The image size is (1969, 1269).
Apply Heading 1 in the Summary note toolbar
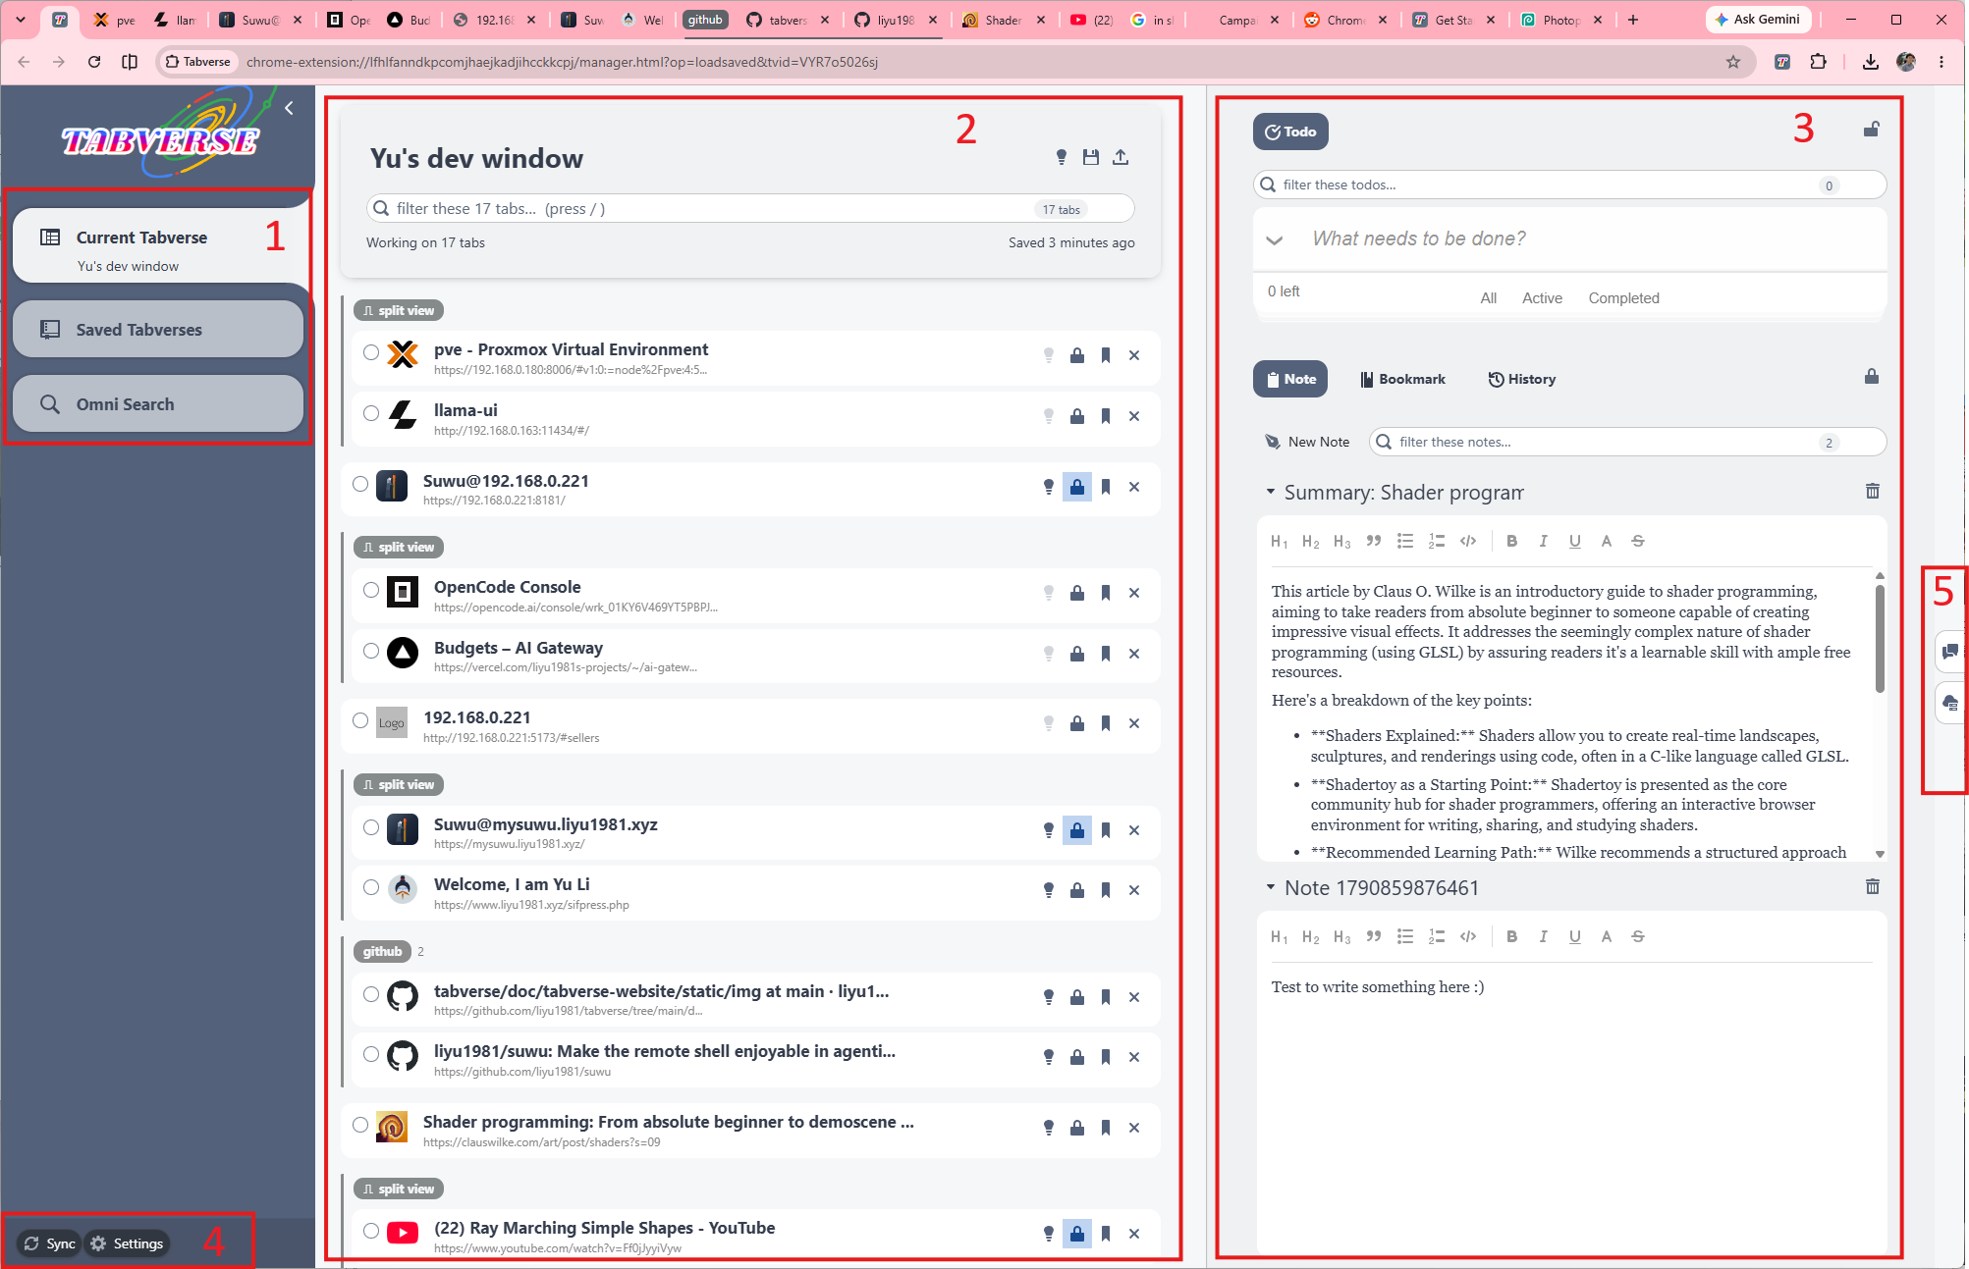point(1279,541)
